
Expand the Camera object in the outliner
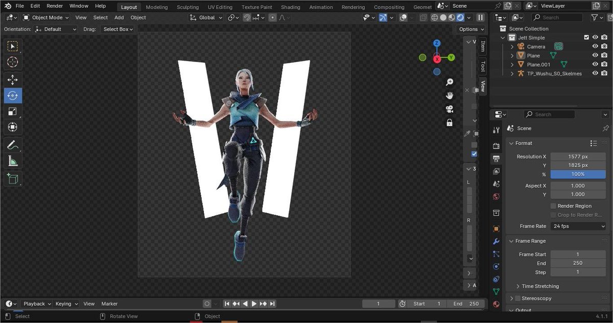pyautogui.click(x=512, y=46)
